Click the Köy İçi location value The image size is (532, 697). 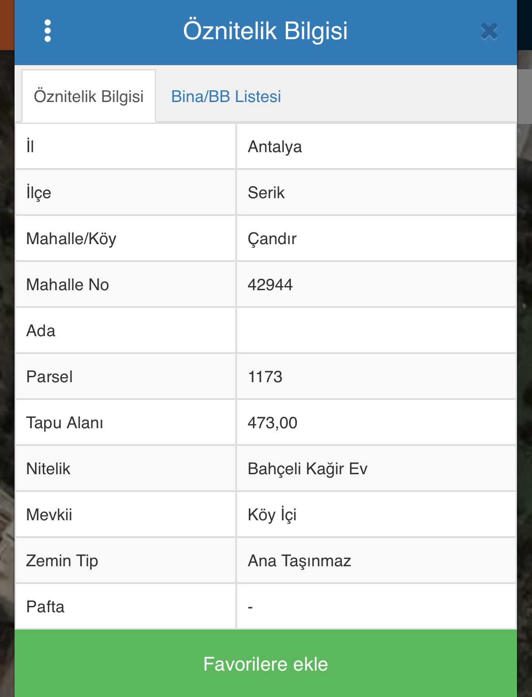pyautogui.click(x=272, y=515)
